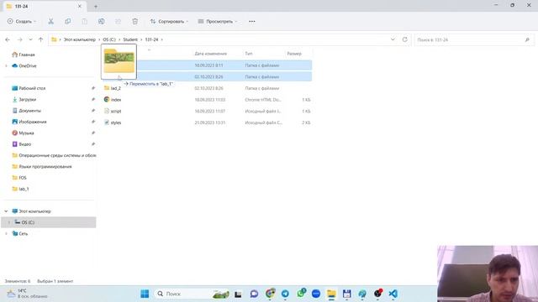Select the script file row
The width and height of the screenshot is (538, 302).
click(208, 112)
